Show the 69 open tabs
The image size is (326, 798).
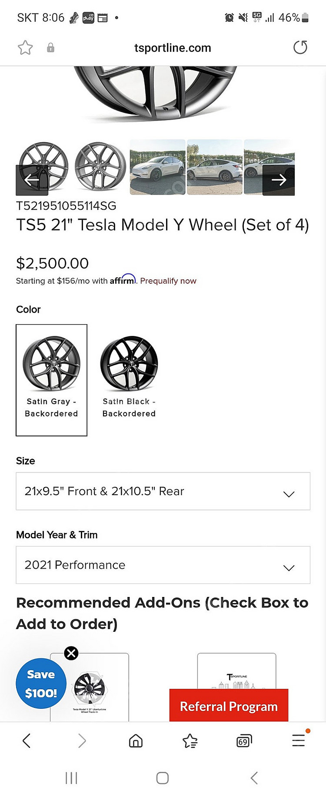coord(244,740)
